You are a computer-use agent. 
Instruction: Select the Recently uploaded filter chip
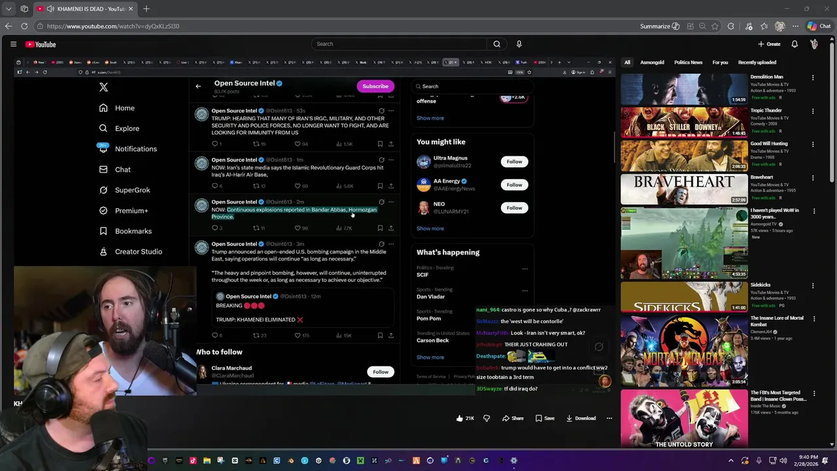point(757,62)
